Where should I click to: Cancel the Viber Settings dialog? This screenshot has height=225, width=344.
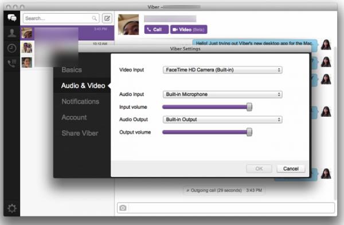291,169
